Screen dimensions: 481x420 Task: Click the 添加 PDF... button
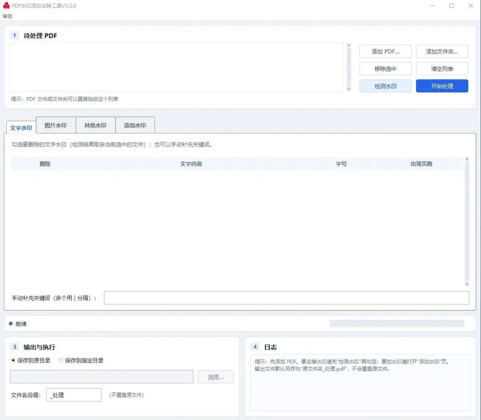(385, 52)
